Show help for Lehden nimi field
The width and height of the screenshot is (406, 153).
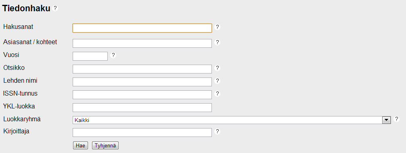click(218, 81)
